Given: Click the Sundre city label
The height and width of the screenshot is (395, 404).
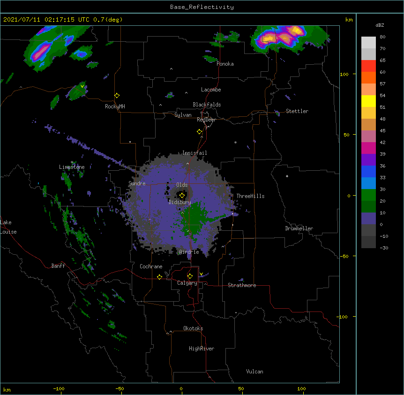Looking at the screenshot, I should click(x=137, y=183).
